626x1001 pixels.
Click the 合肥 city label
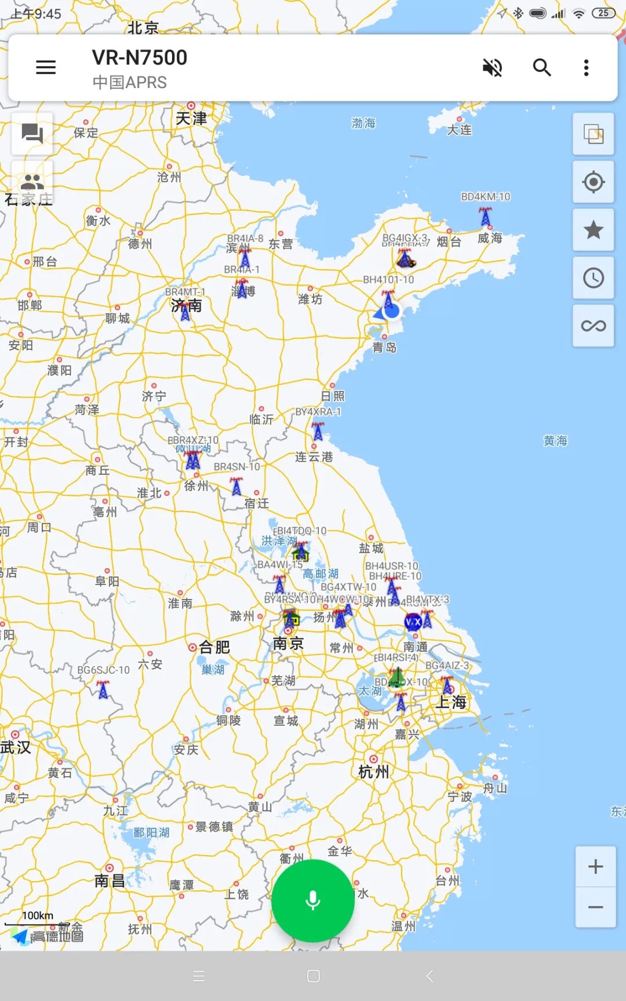coord(214,647)
